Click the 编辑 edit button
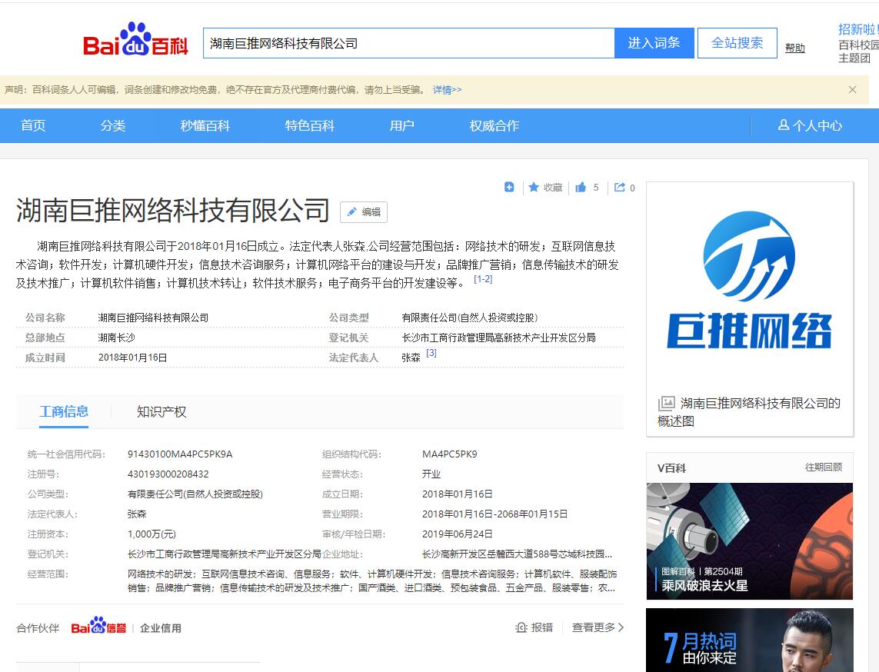Image resolution: width=879 pixels, height=672 pixels. click(x=364, y=212)
